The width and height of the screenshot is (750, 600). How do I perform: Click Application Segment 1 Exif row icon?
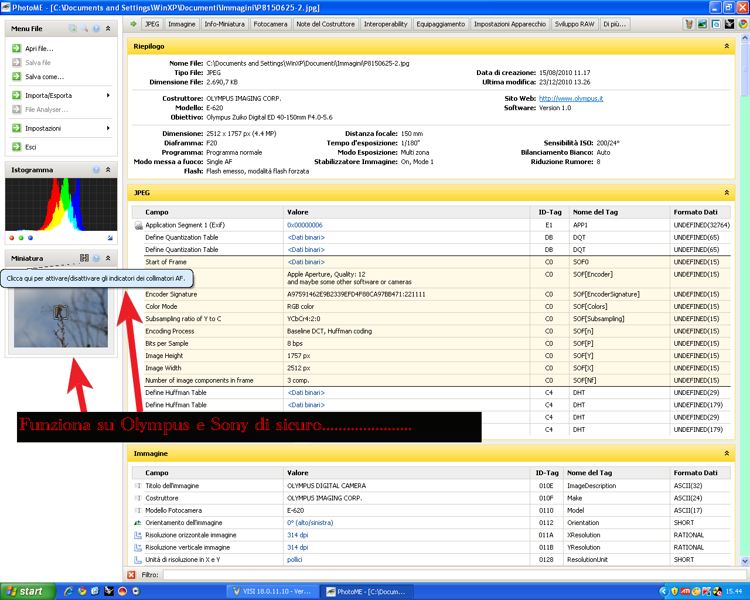click(x=138, y=225)
